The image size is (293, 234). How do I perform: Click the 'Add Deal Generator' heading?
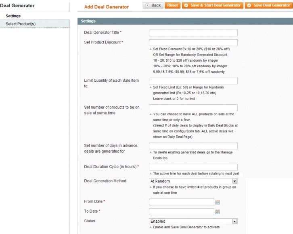[x=107, y=7]
